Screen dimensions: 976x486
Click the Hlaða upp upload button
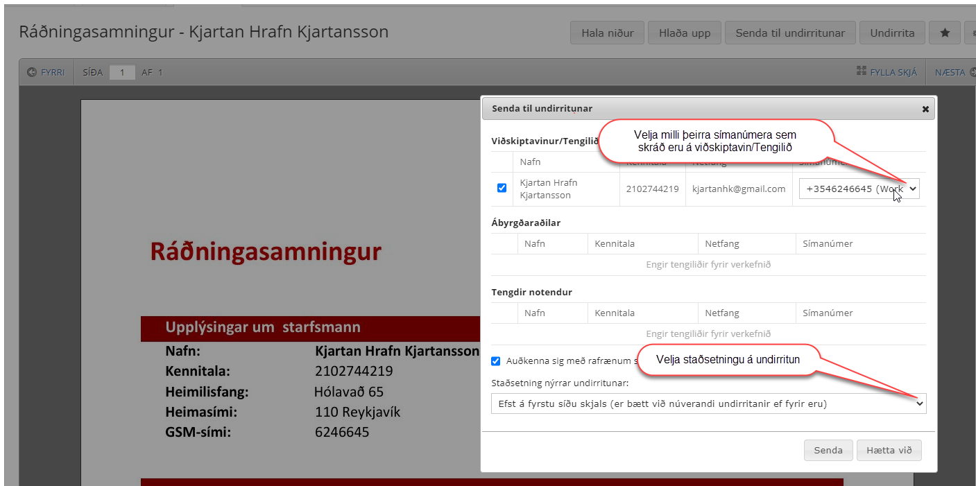[x=685, y=33]
